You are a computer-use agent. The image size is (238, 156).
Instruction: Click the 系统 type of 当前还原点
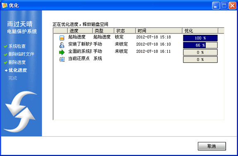[x=98, y=58]
